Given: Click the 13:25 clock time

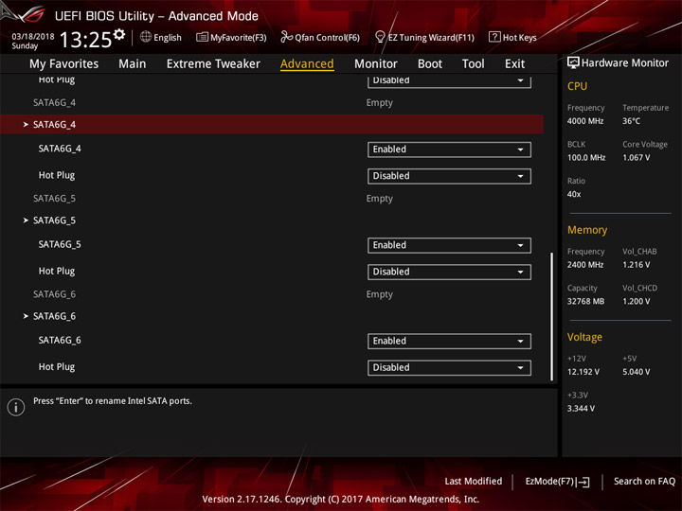Looking at the screenshot, I should pyautogui.click(x=85, y=40).
